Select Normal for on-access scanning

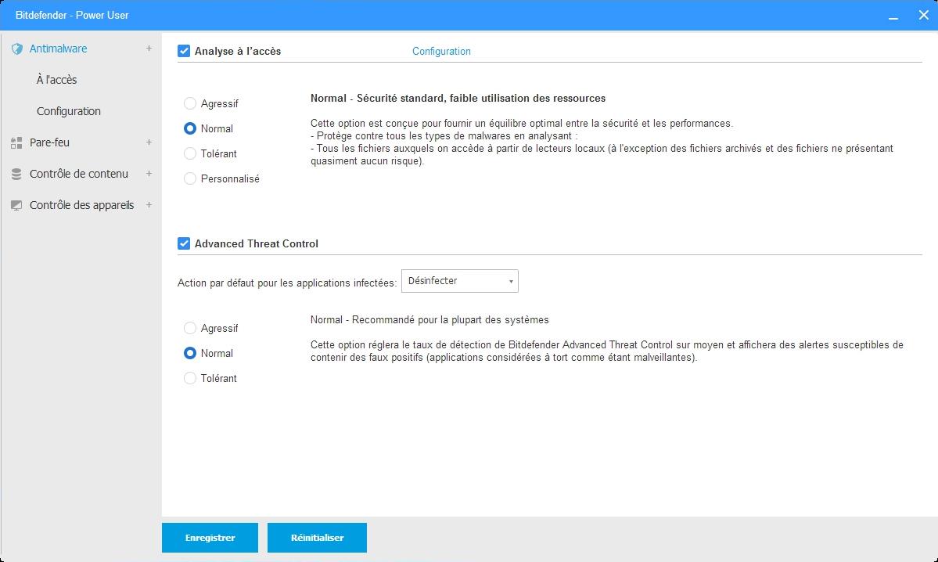click(189, 128)
